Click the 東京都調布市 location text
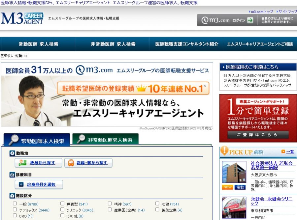 tap(262, 211)
